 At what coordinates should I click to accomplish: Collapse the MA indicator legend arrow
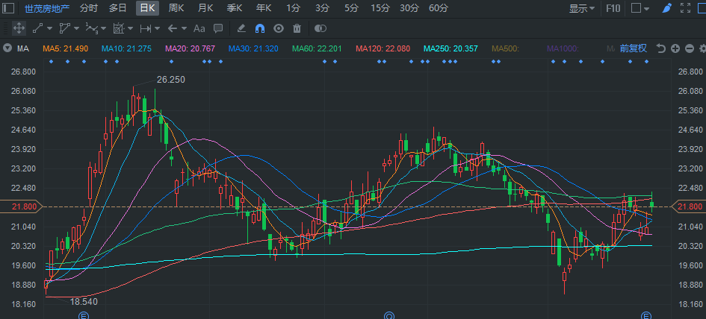[7, 48]
